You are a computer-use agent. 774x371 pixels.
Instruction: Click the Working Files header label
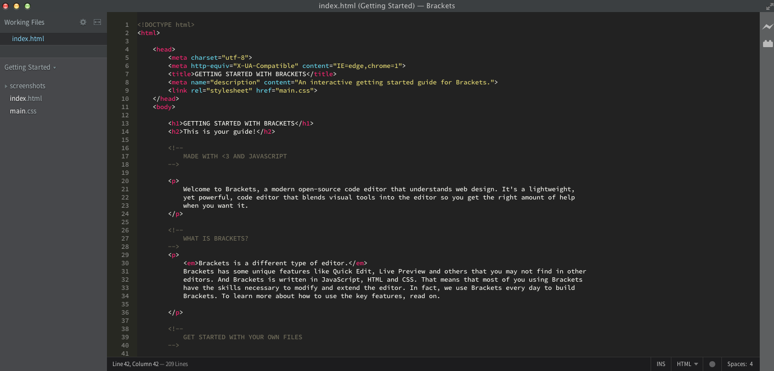[24, 22]
